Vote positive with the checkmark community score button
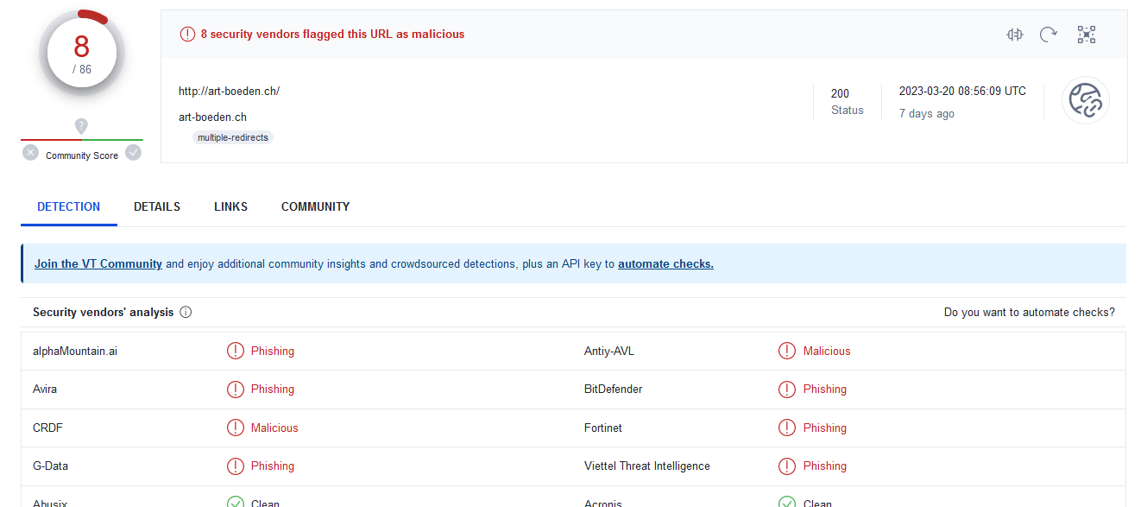The width and height of the screenshot is (1147, 507). click(133, 153)
